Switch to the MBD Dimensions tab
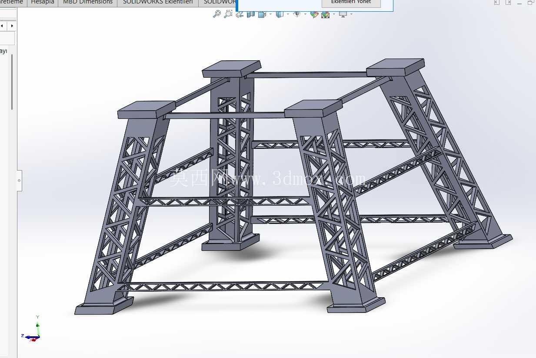536x358 pixels. [88, 2]
